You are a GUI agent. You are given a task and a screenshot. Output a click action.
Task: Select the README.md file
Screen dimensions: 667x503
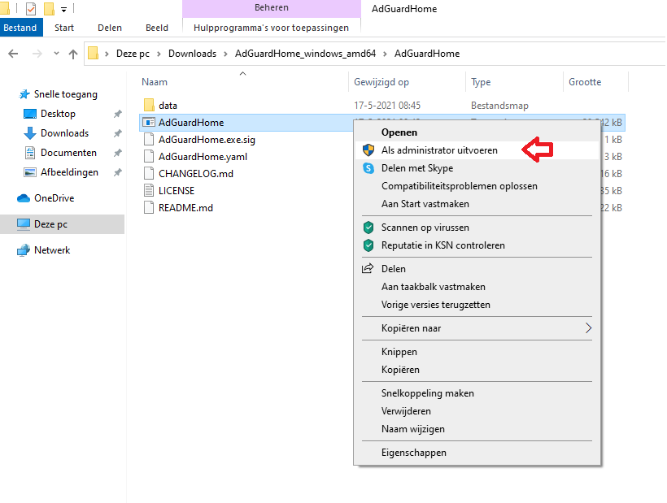(x=185, y=208)
